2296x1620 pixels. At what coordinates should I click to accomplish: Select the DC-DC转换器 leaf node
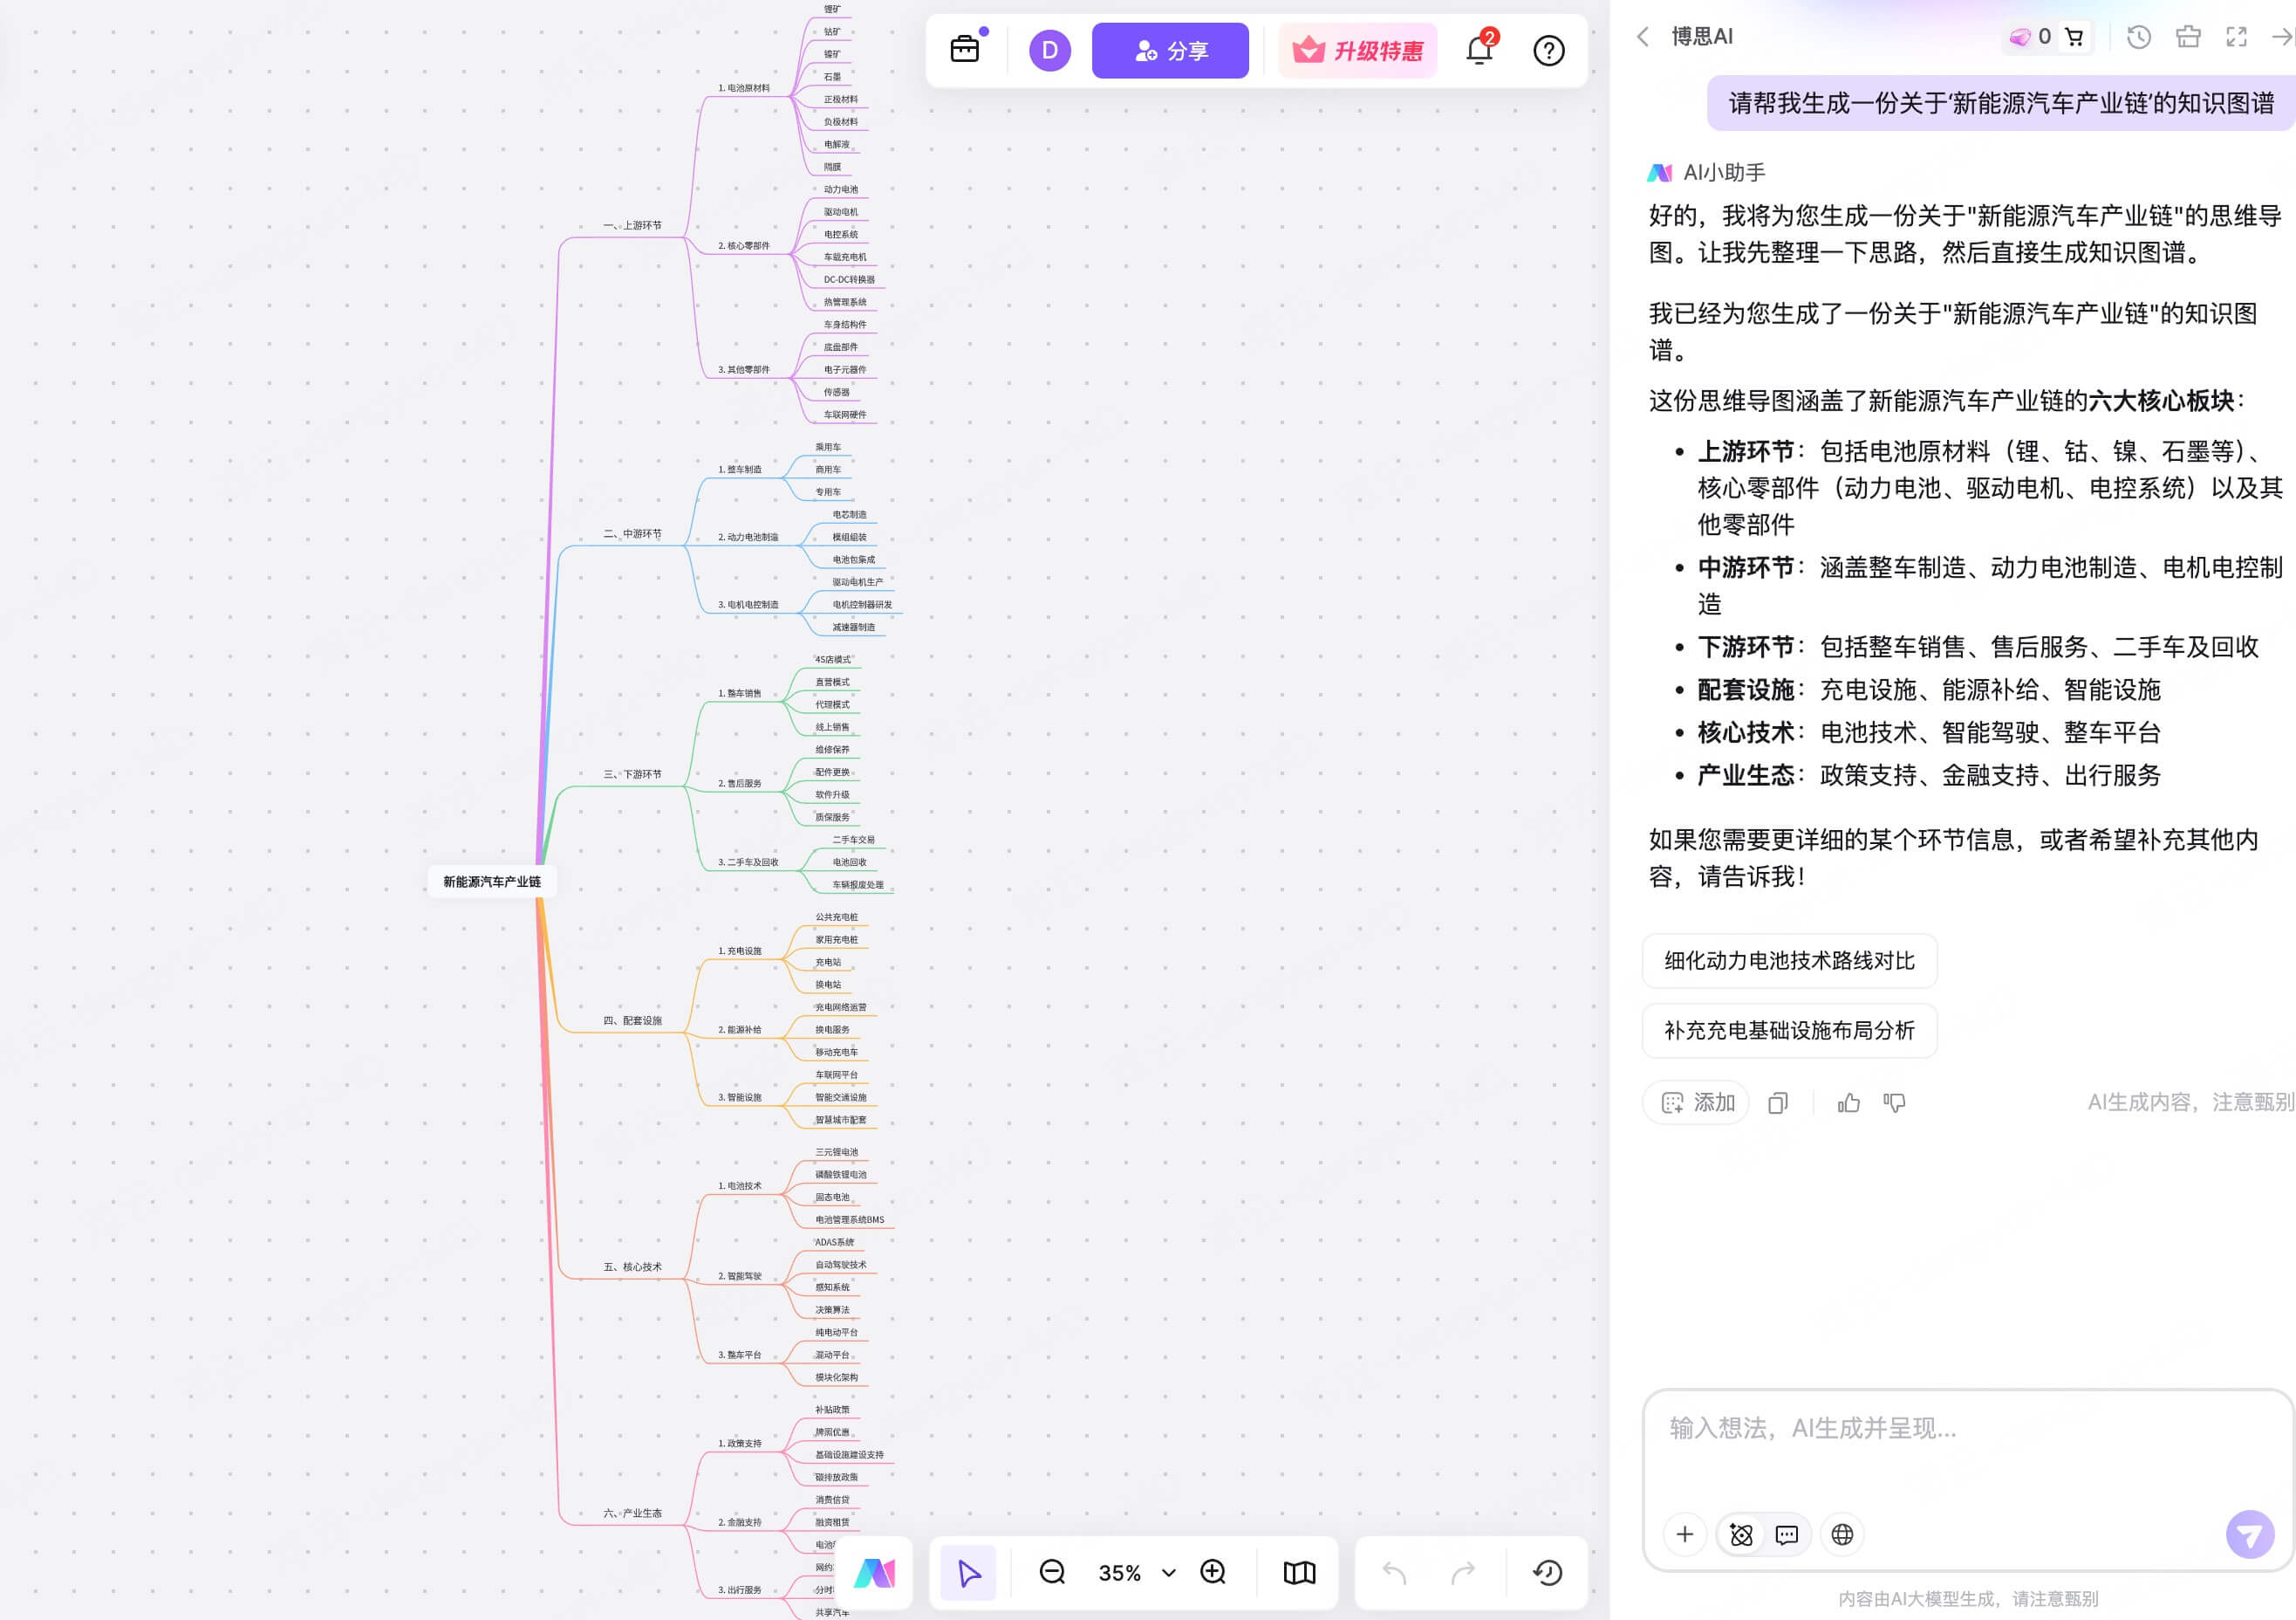point(849,280)
